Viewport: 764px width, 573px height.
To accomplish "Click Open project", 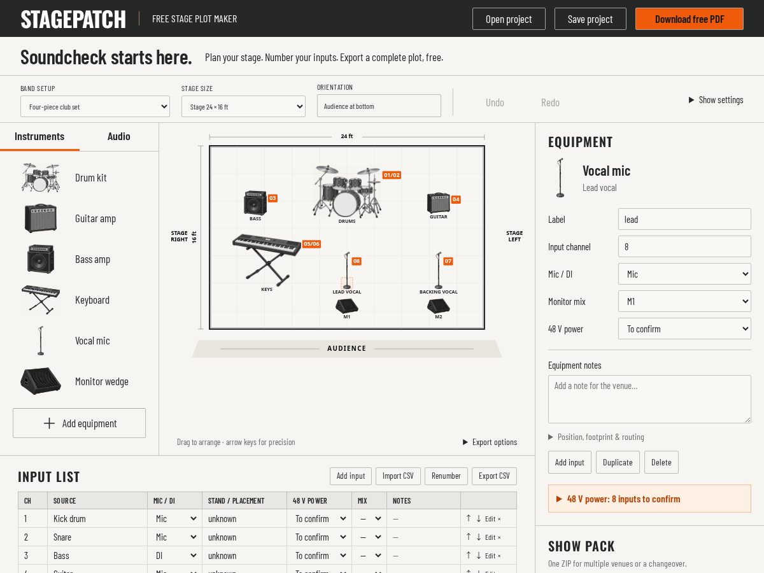I will click(509, 18).
